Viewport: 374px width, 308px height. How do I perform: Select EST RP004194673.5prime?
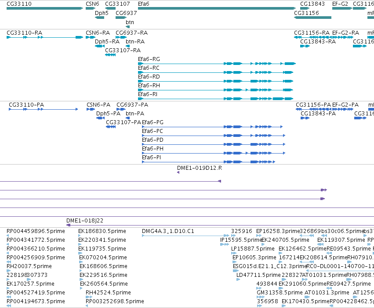tap(36, 301)
